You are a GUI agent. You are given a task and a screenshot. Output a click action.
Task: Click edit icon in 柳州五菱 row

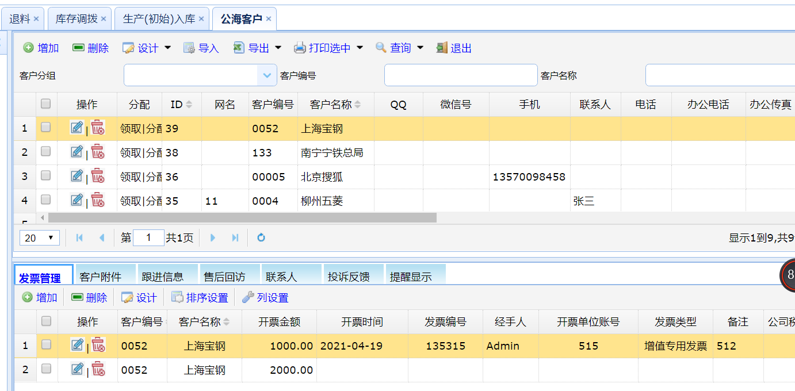coord(77,200)
